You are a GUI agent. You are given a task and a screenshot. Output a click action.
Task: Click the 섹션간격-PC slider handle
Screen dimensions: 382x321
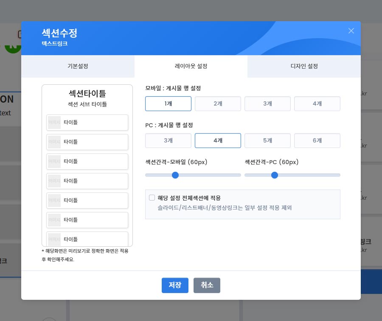pos(275,175)
